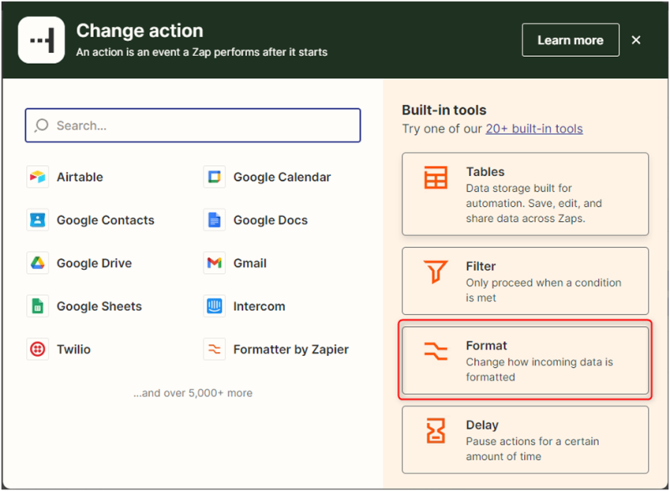The height and width of the screenshot is (491, 670).
Task: Click the Gmail envelope icon
Action: click(214, 263)
